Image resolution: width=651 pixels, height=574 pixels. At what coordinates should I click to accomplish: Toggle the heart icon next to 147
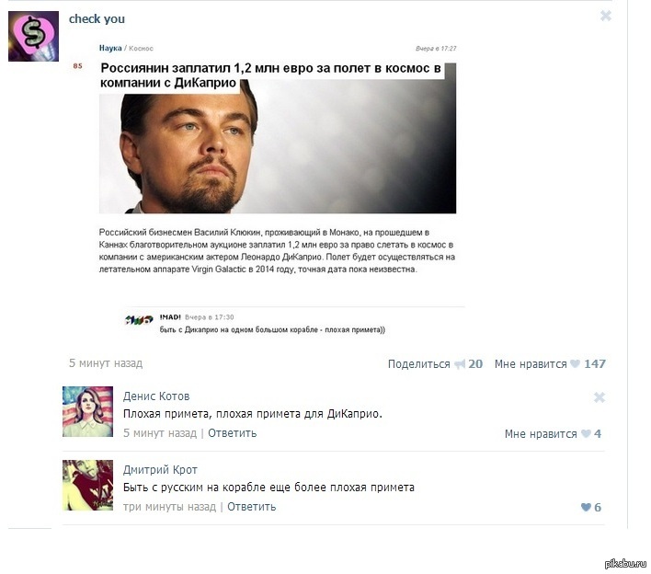click(x=575, y=364)
